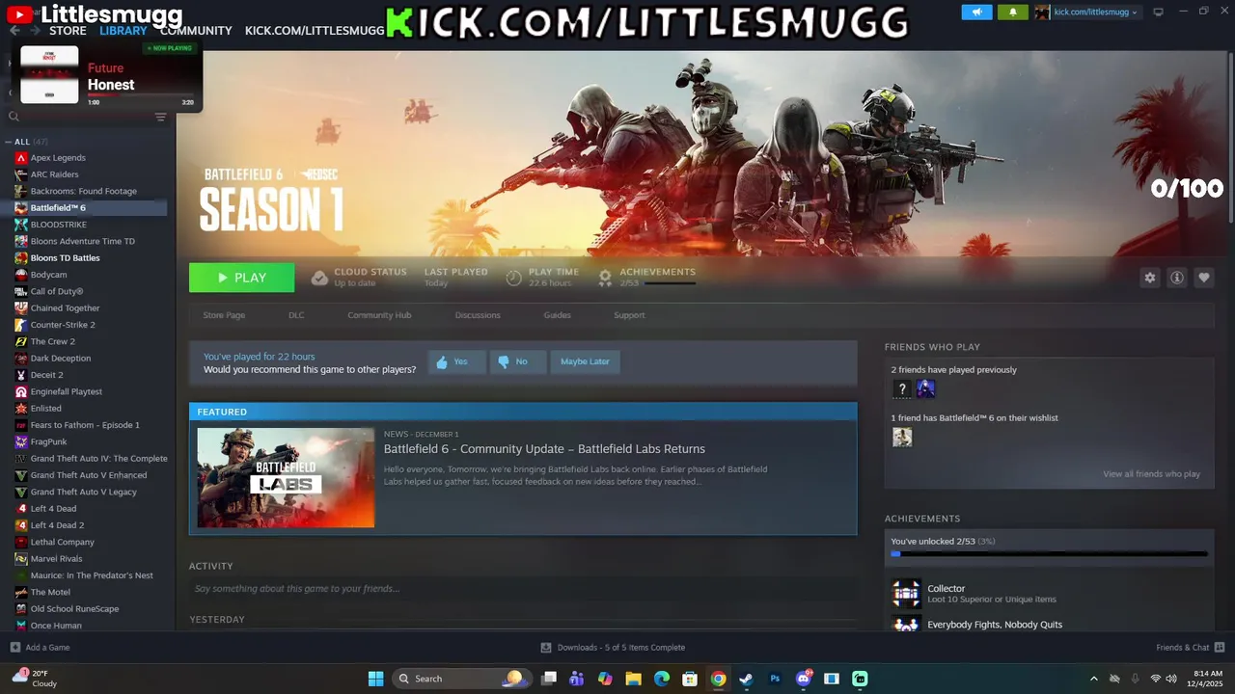Open Everybody Fights, Nobody Quits achievement

(995, 625)
